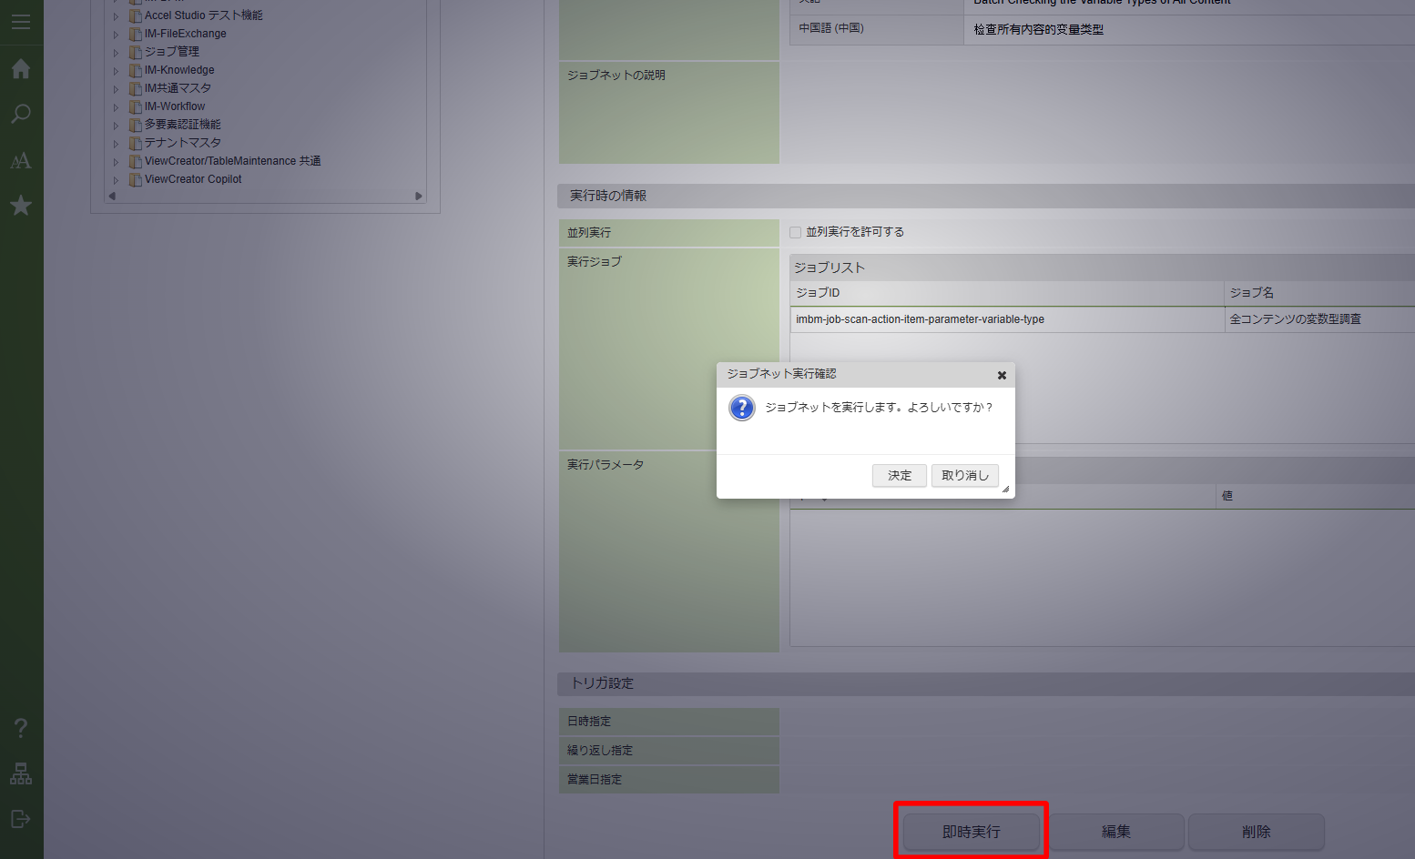Open favorites star icon
This screenshot has width=1415, height=859.
21,207
